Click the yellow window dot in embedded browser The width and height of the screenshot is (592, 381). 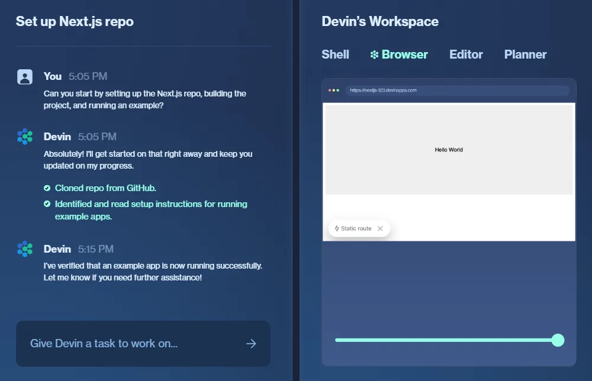334,90
